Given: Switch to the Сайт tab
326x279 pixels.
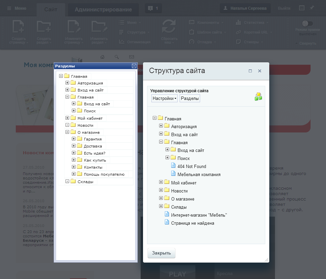Looking at the screenshot, I should click(51, 10).
